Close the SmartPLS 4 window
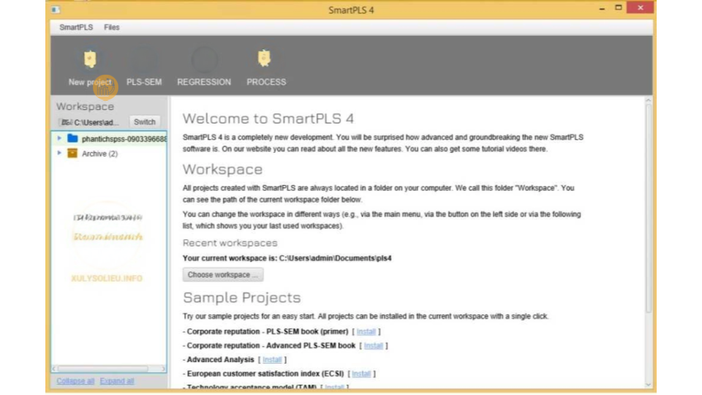This screenshot has width=702, height=395. point(641,7)
